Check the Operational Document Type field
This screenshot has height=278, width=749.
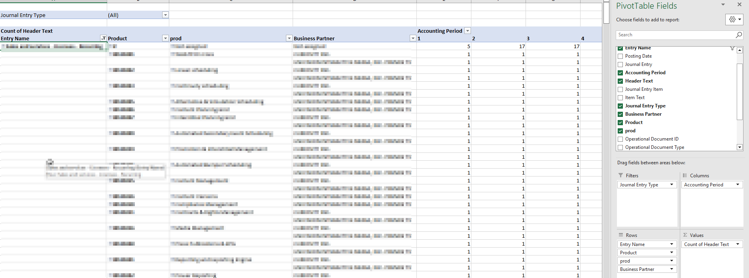[620, 147]
